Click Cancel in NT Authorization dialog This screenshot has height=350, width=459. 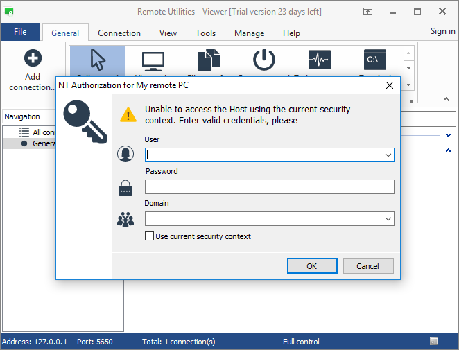[368, 265]
